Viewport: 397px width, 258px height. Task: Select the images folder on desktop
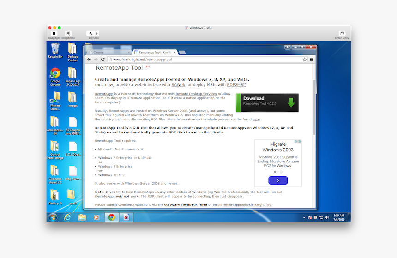72,100
